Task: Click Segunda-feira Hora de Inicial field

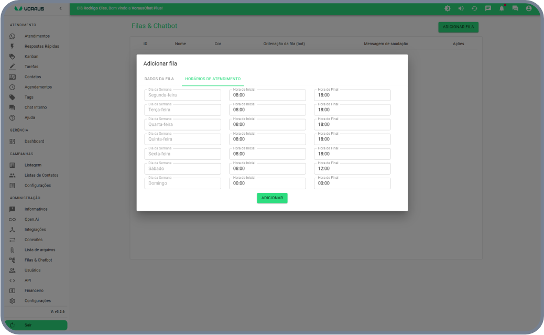Action: pyautogui.click(x=267, y=95)
